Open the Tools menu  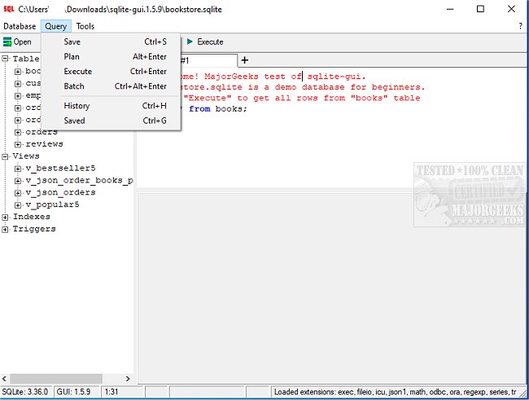85,26
